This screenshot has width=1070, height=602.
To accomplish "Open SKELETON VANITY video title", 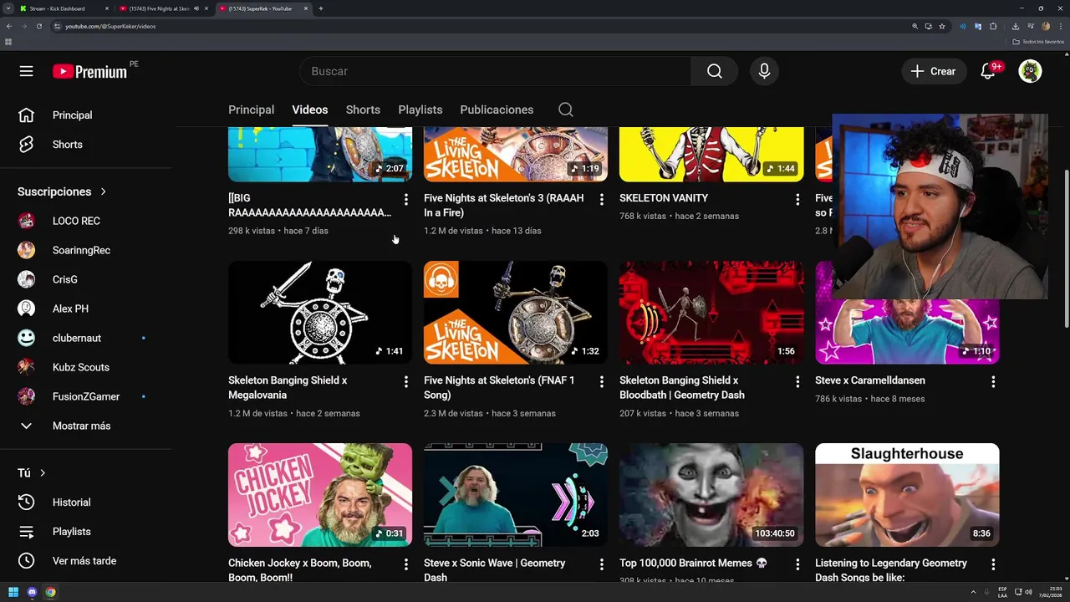I will (x=664, y=198).
